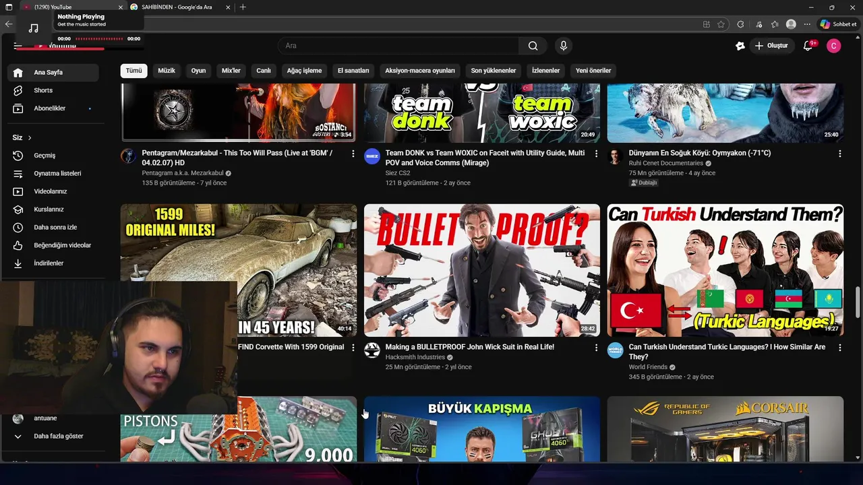This screenshot has width=863, height=485.
Task: Open Hacksmith Industries channel name link
Action: [415, 357]
